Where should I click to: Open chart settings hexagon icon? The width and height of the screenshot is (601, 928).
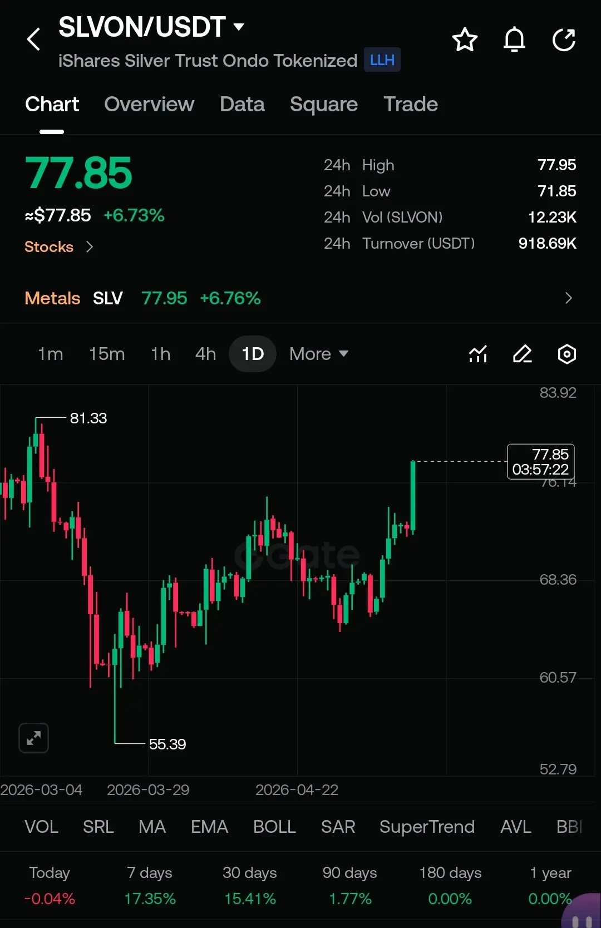pyautogui.click(x=566, y=354)
